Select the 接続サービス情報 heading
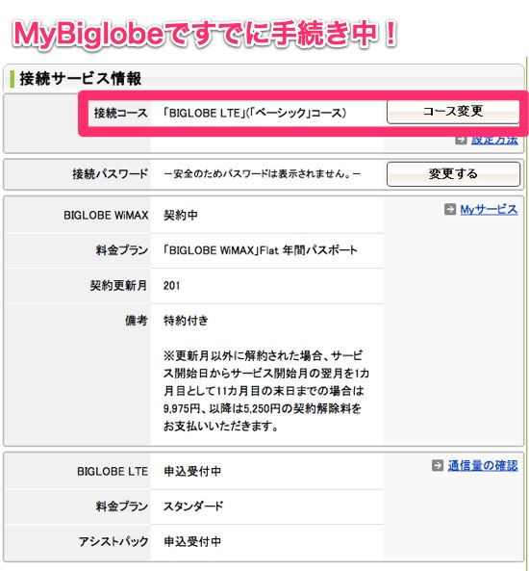The height and width of the screenshot is (571, 529). tap(81, 78)
